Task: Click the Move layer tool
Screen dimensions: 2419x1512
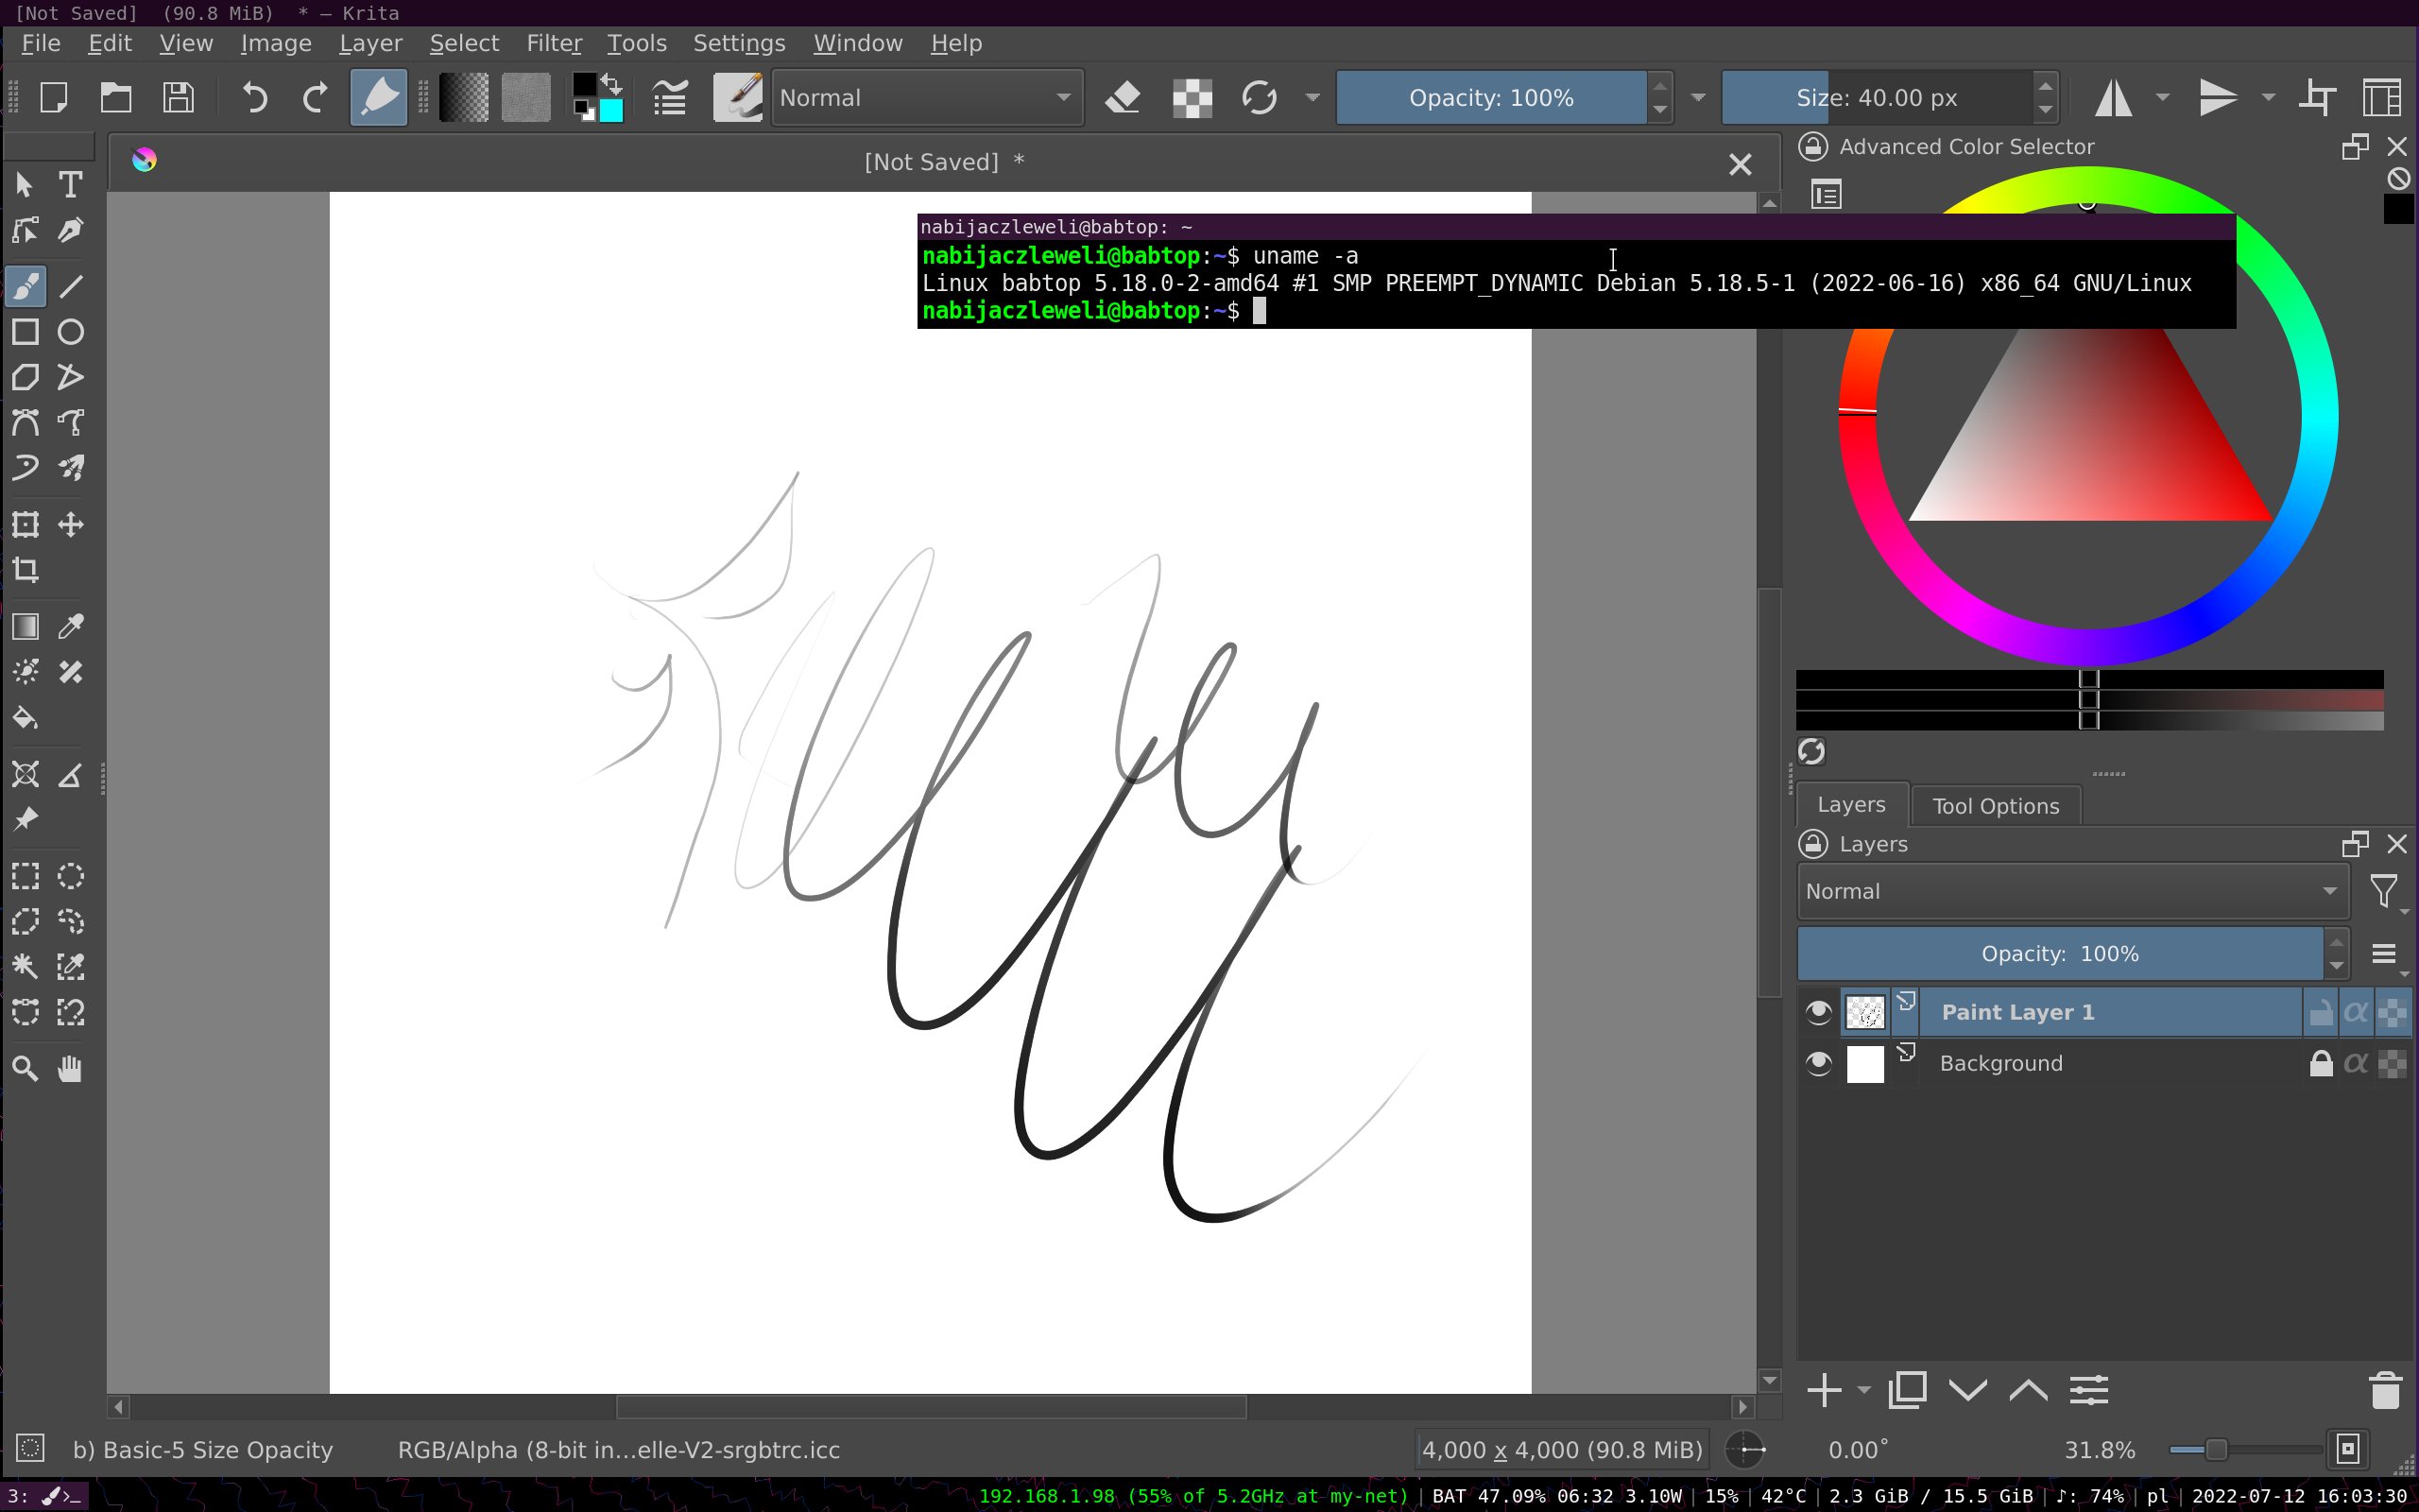Action: click(70, 525)
